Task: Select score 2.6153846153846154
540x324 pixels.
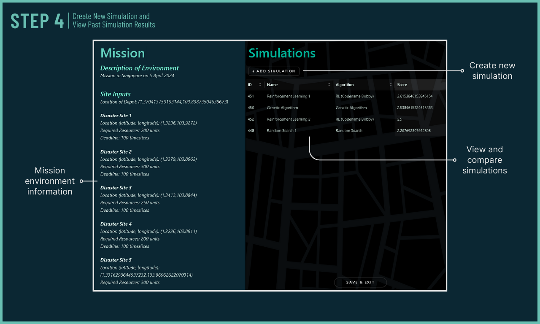Action: [x=415, y=96]
